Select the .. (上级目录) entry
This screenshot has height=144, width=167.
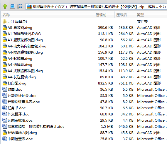tap(17, 21)
